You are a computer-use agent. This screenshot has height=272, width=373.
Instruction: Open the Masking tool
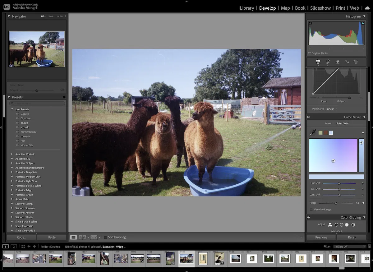click(x=356, y=62)
